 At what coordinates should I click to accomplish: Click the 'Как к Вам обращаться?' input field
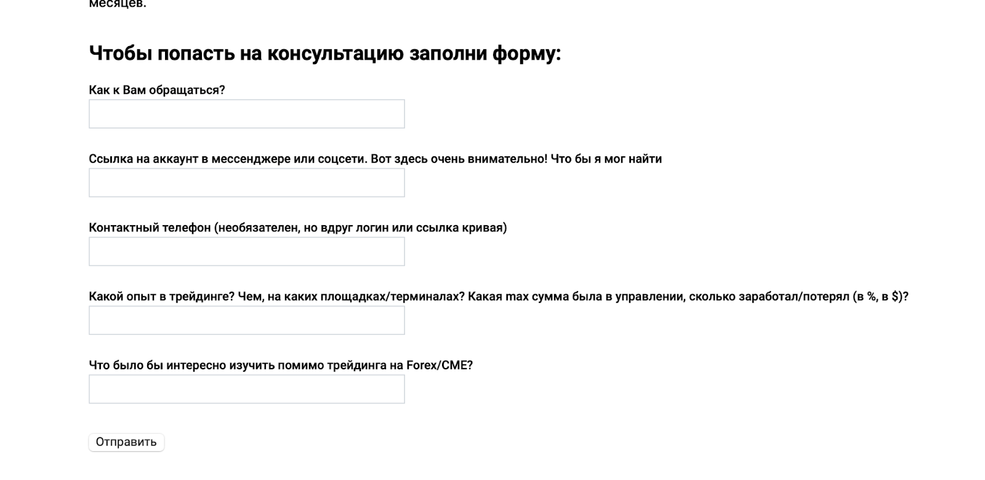point(246,114)
